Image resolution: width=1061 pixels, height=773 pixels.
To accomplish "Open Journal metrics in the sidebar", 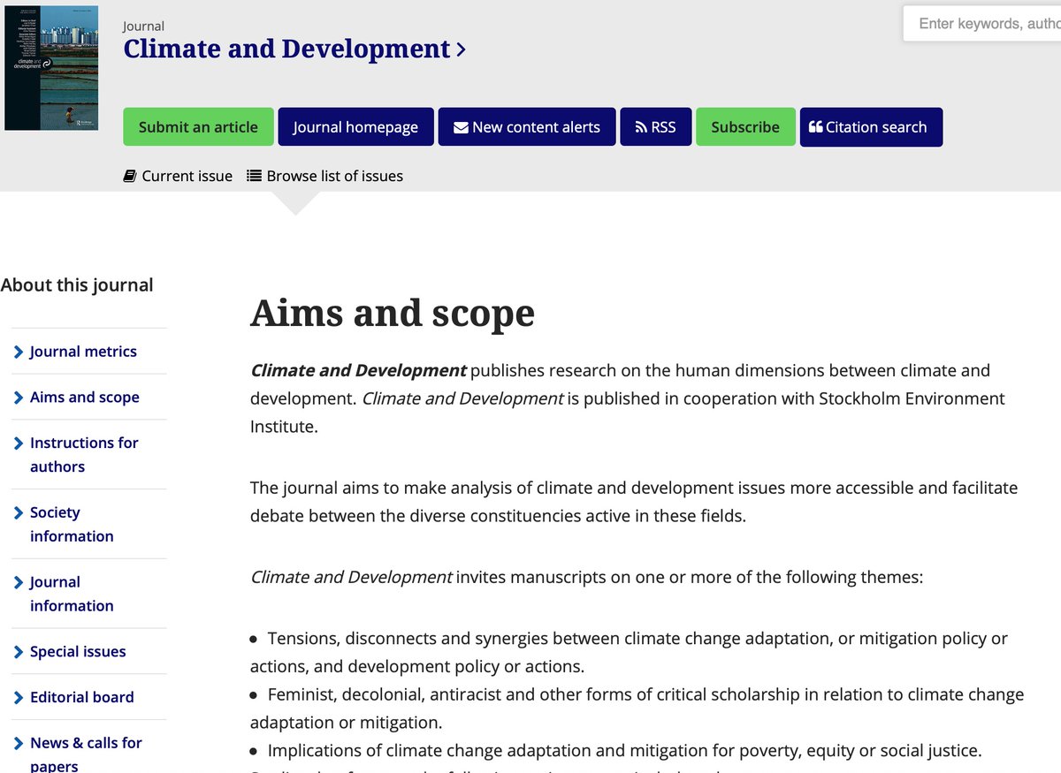I will [x=83, y=352].
